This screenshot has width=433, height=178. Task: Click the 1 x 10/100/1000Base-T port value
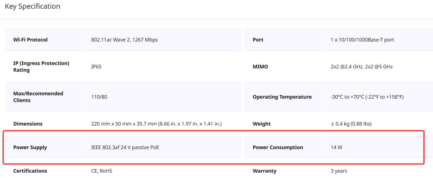362,40
